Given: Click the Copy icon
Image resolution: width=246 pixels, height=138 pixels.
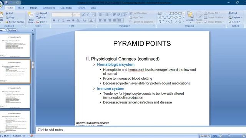Looking at the screenshot, I should (x=7, y=18).
